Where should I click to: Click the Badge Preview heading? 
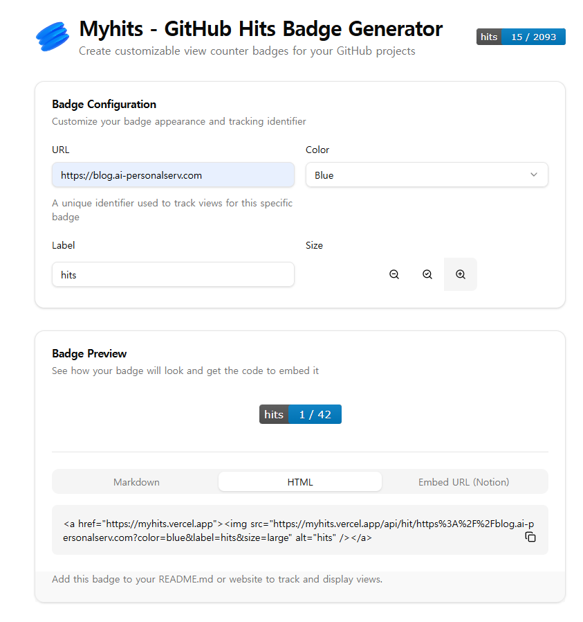click(x=89, y=353)
